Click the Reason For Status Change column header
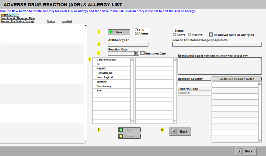 tap(18, 21)
